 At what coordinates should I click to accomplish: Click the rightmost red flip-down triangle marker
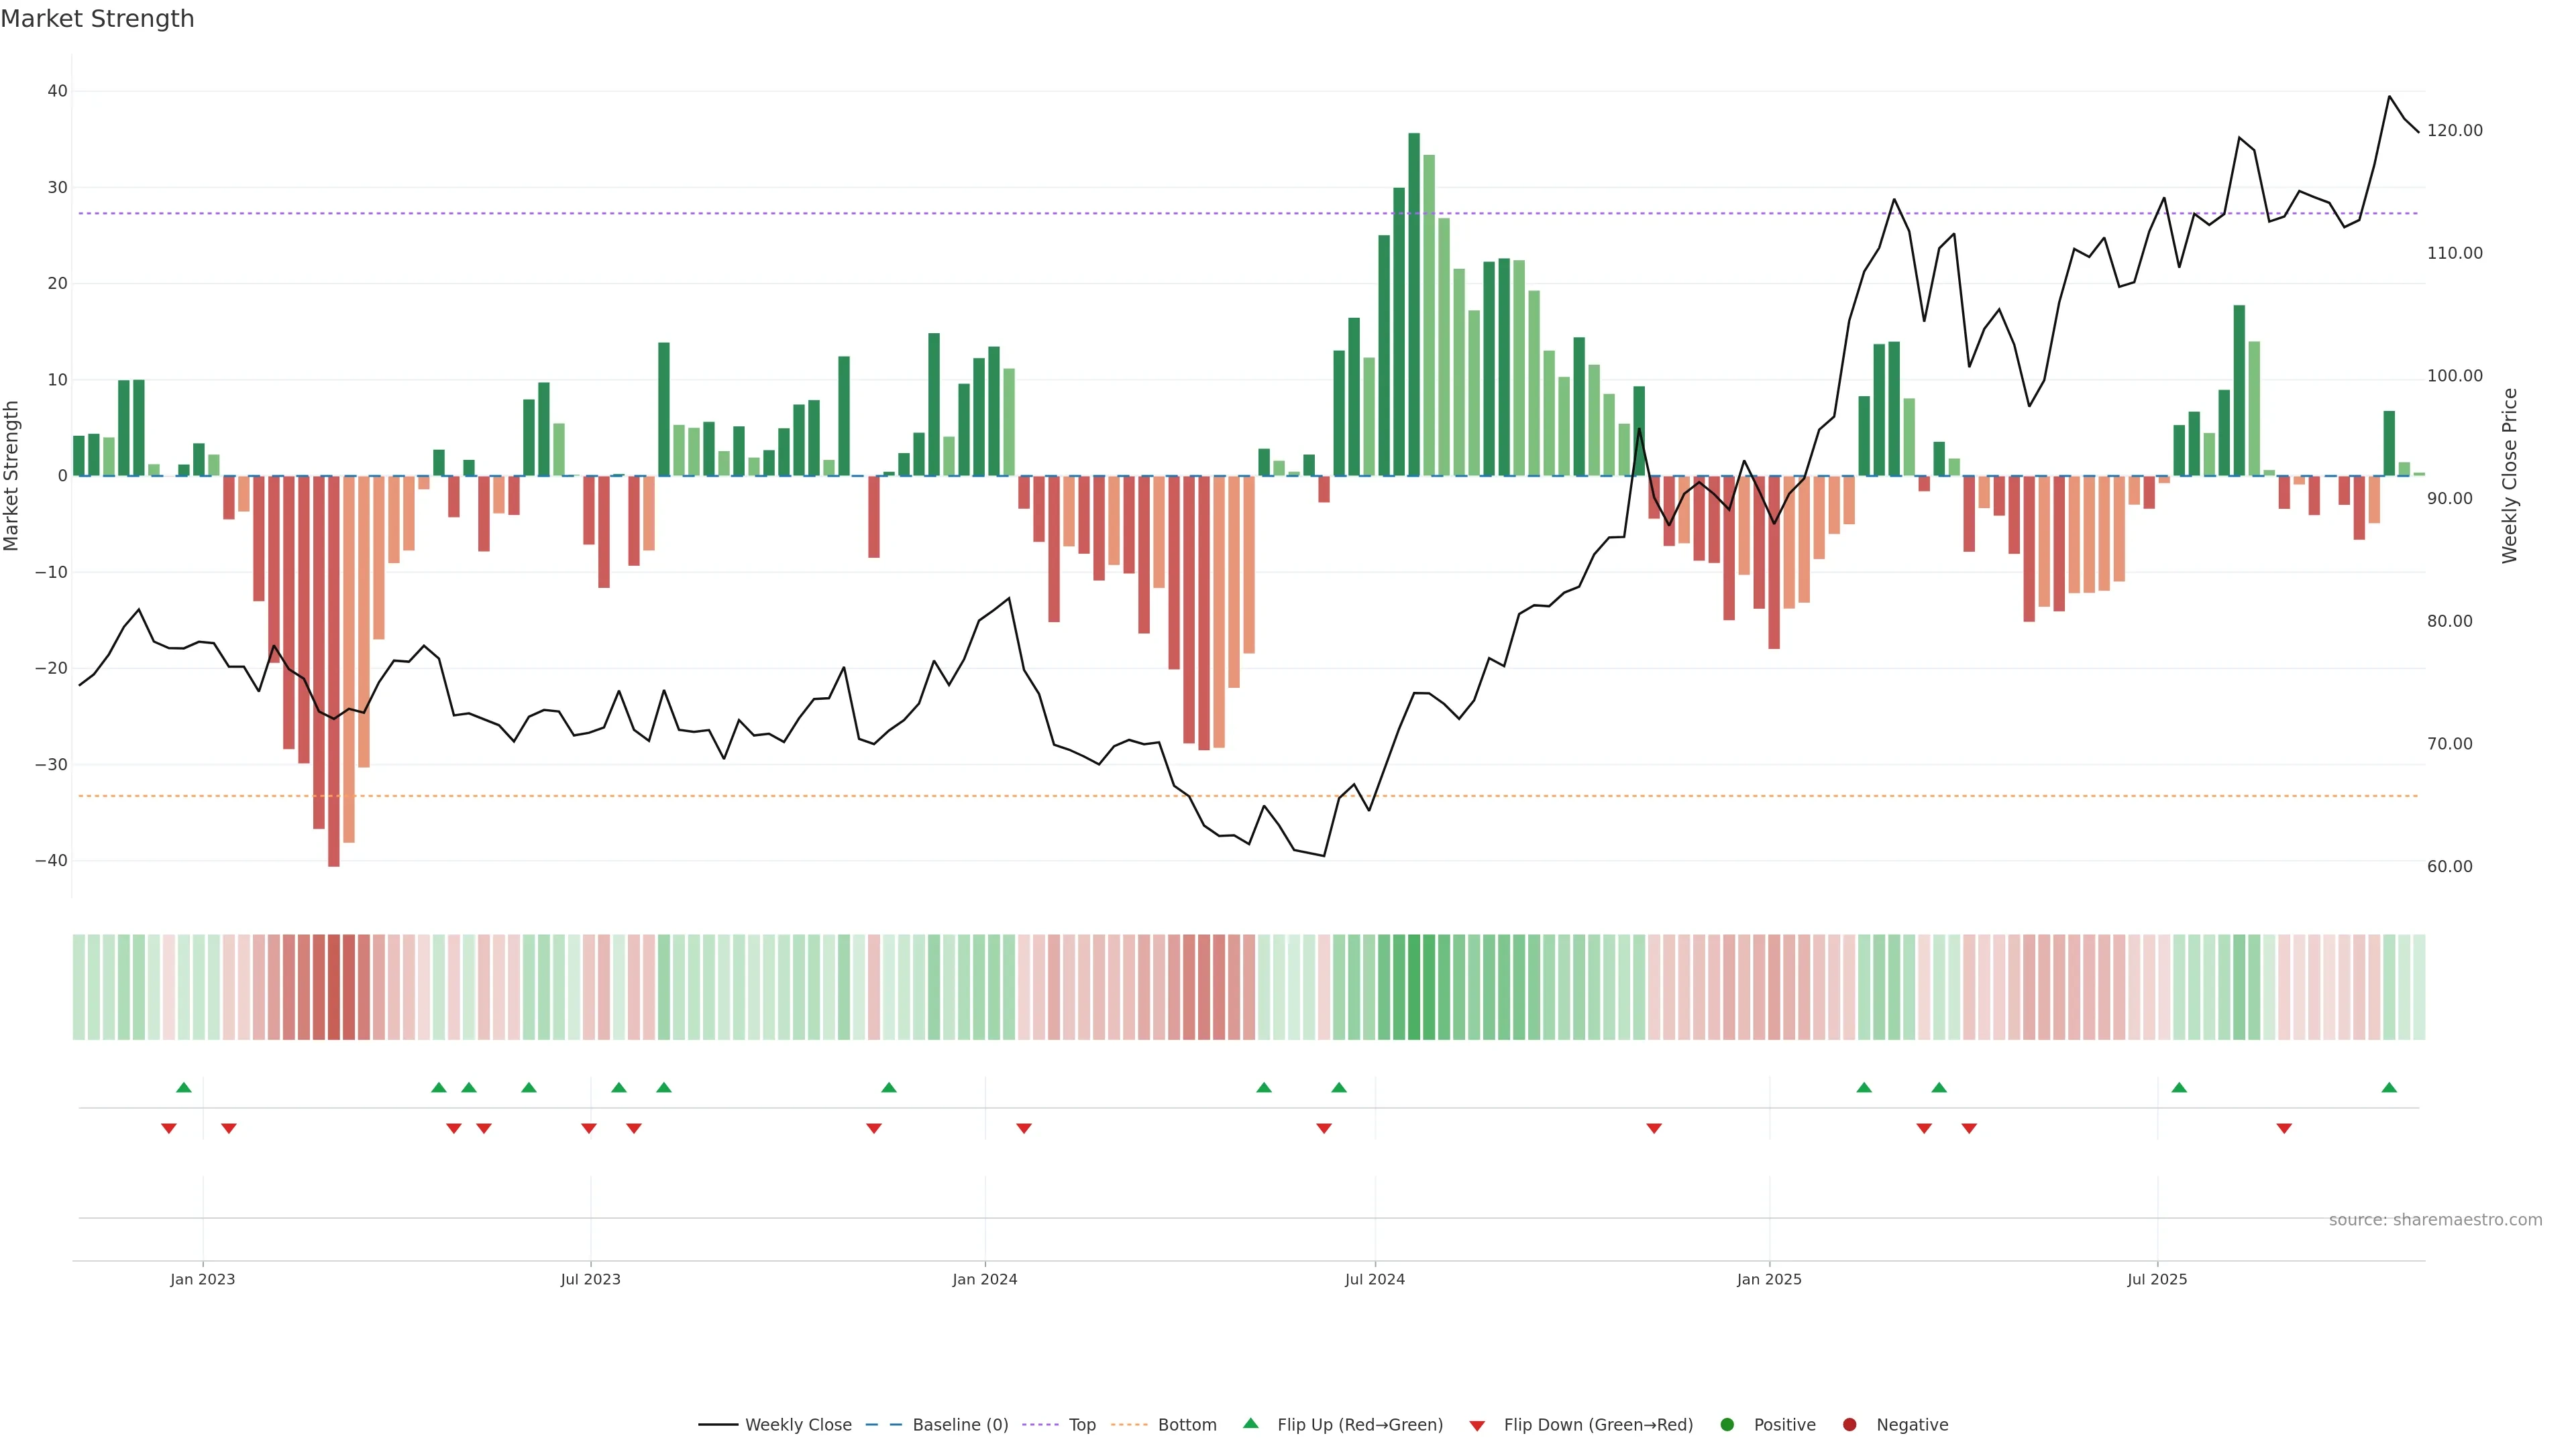(2284, 1128)
